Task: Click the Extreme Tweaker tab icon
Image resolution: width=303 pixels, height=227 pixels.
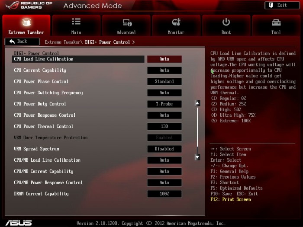Action: (x=26, y=22)
